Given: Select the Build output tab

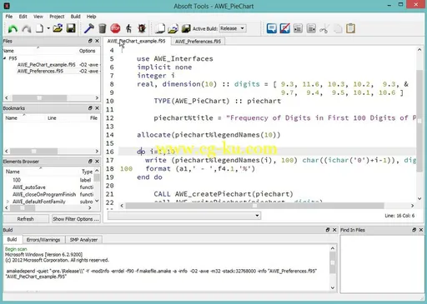Looking at the screenshot, I should click(12, 239).
